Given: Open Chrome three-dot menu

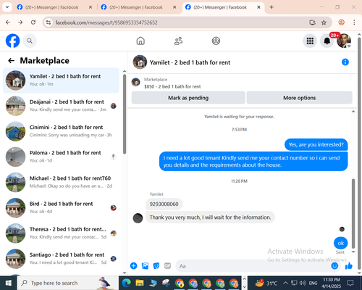Looking at the screenshot, I should click(x=354, y=22).
